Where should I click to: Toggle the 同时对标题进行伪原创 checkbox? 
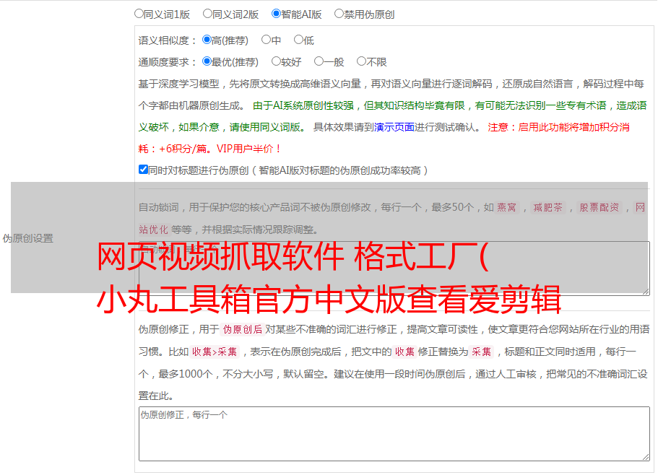pos(143,170)
